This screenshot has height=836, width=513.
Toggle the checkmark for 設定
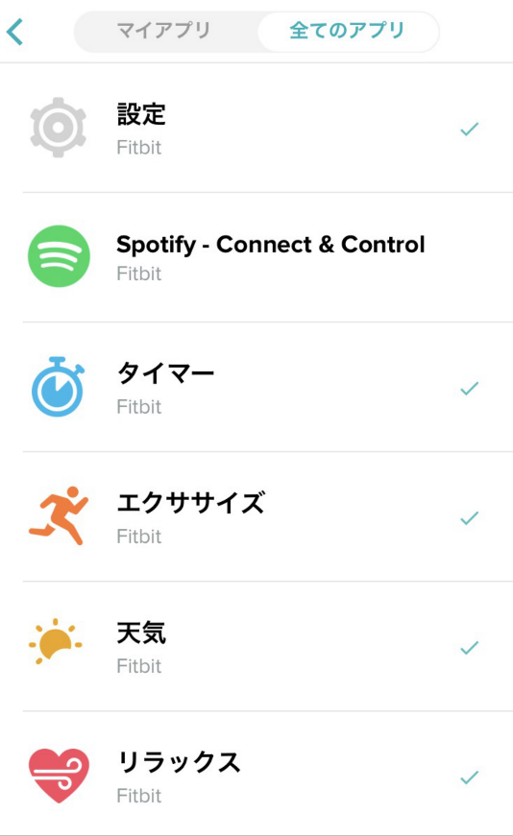469,129
